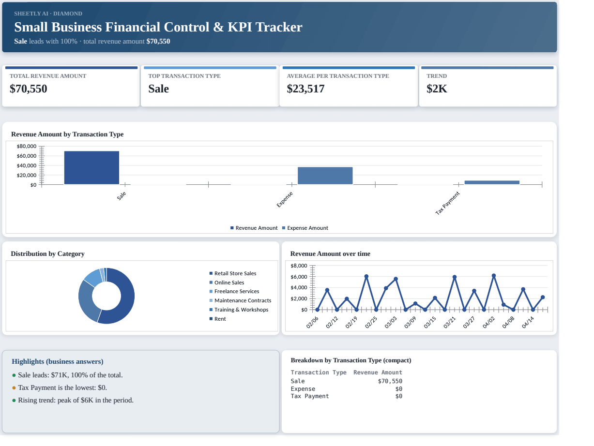Screen dimensions: 594x446
Task: Click the Revenue Amount column header in table
Action: (378, 372)
